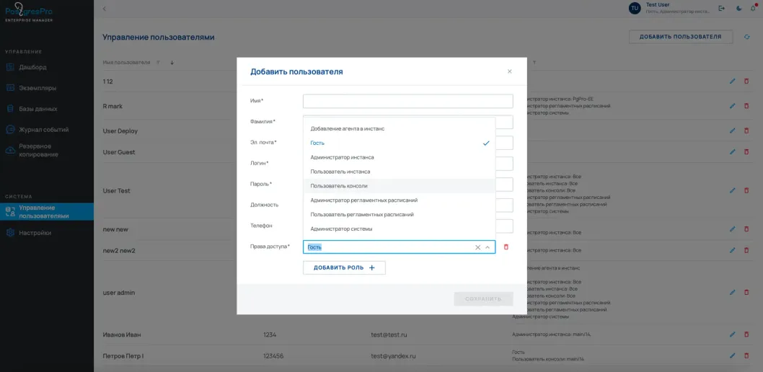Delete the Гость role row in dialog
This screenshot has width=763, height=372.
click(x=506, y=247)
